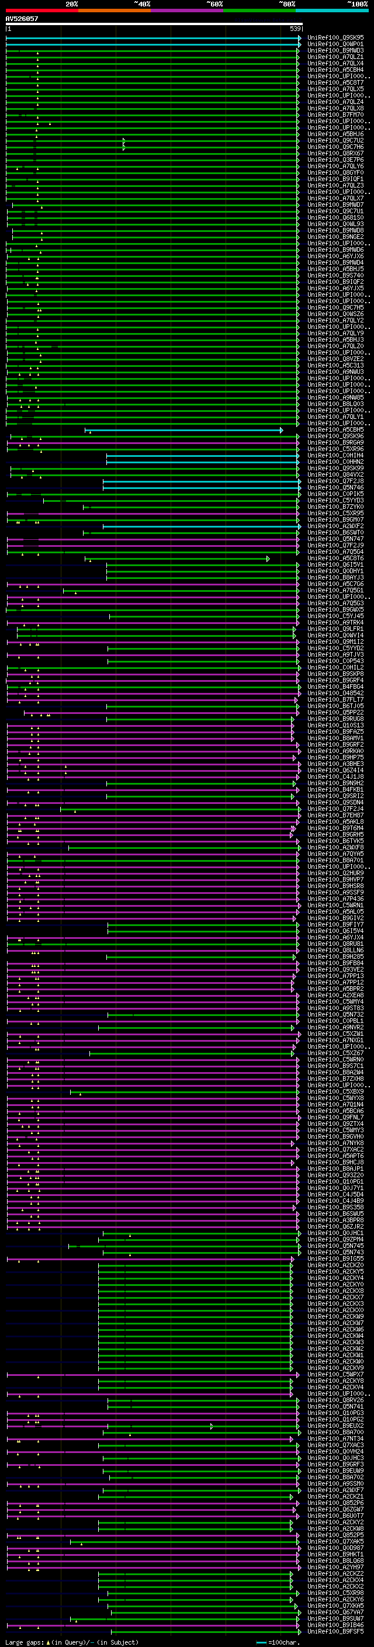
Task: Select the label UniRef100_B8AYJ3
Action: coord(335,578)
